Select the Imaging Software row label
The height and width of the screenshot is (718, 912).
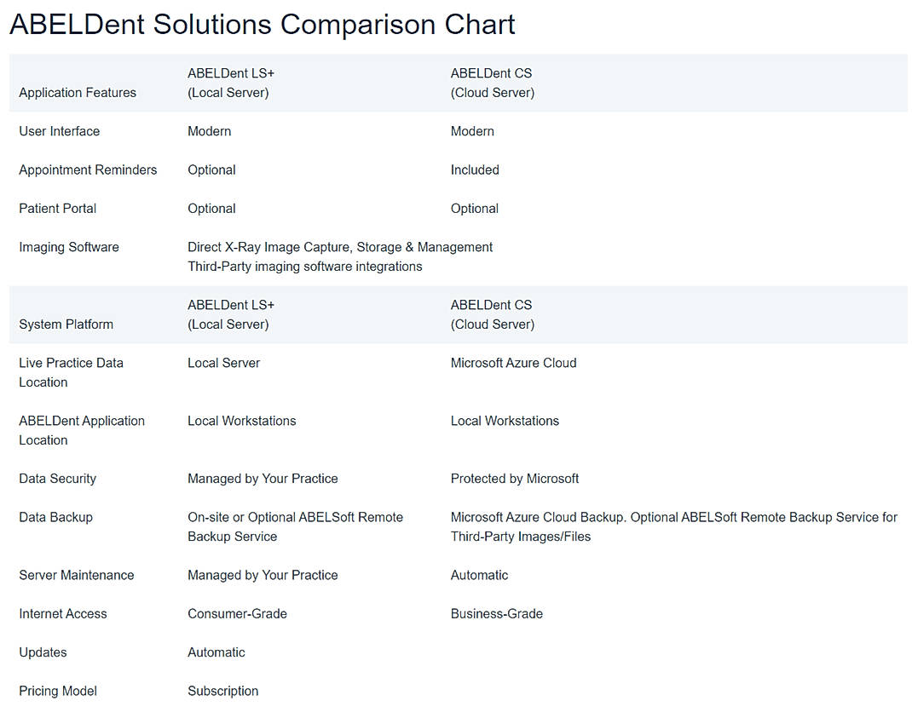point(69,247)
